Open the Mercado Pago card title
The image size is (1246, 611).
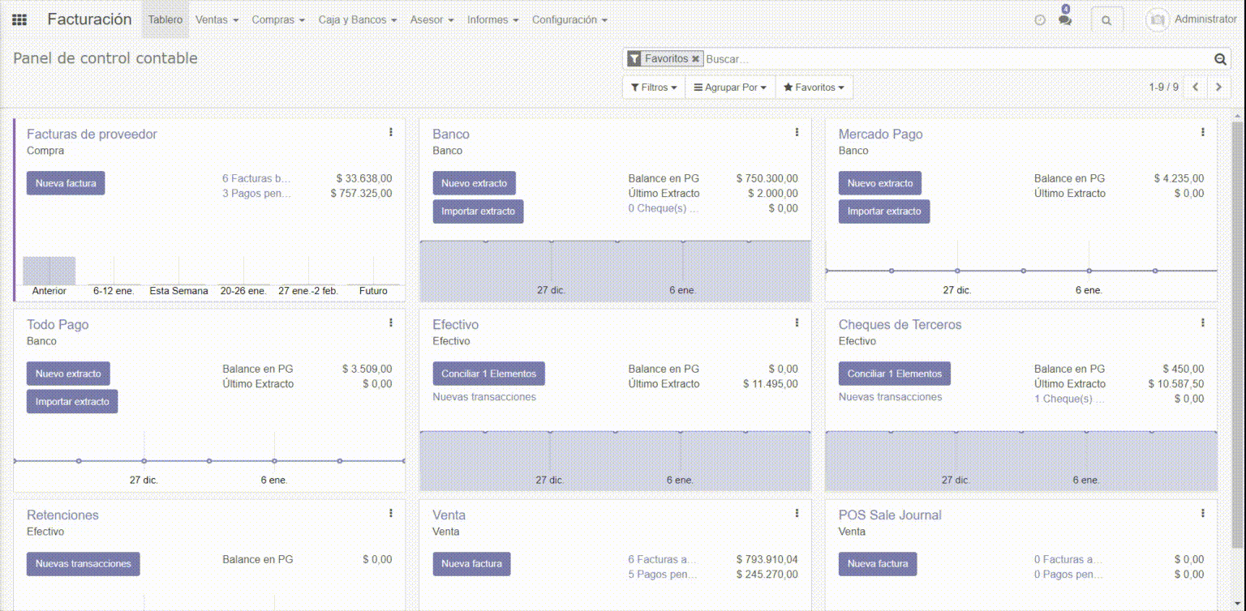(x=880, y=134)
